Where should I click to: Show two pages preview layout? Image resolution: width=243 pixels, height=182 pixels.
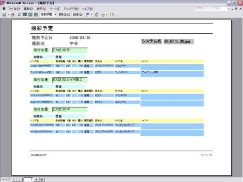pyautogui.click(x=30, y=15)
